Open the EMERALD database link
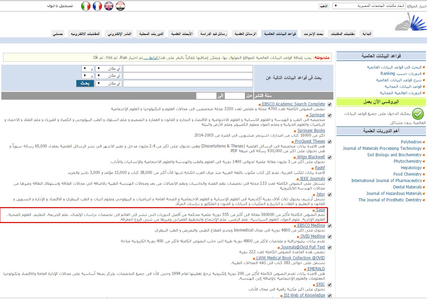This screenshot has height=299, width=427. [x=316, y=269]
